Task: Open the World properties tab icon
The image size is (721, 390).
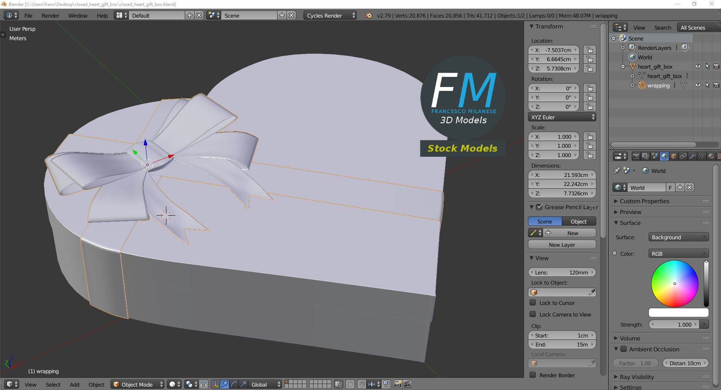Action: [664, 156]
